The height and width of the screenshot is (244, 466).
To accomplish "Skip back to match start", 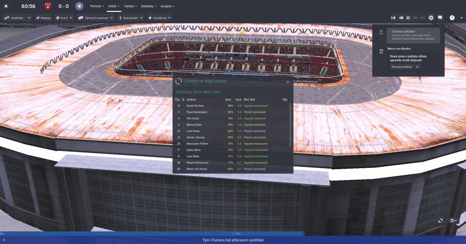I will 393,18.
